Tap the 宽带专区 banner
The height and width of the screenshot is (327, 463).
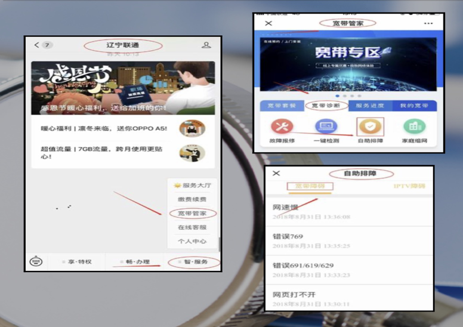pos(348,64)
